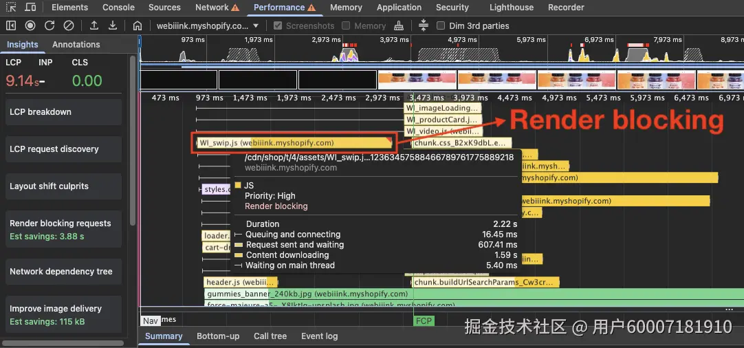Select the gummies_banner_240kb.jpg request bar
744x348 pixels.
pos(474,294)
